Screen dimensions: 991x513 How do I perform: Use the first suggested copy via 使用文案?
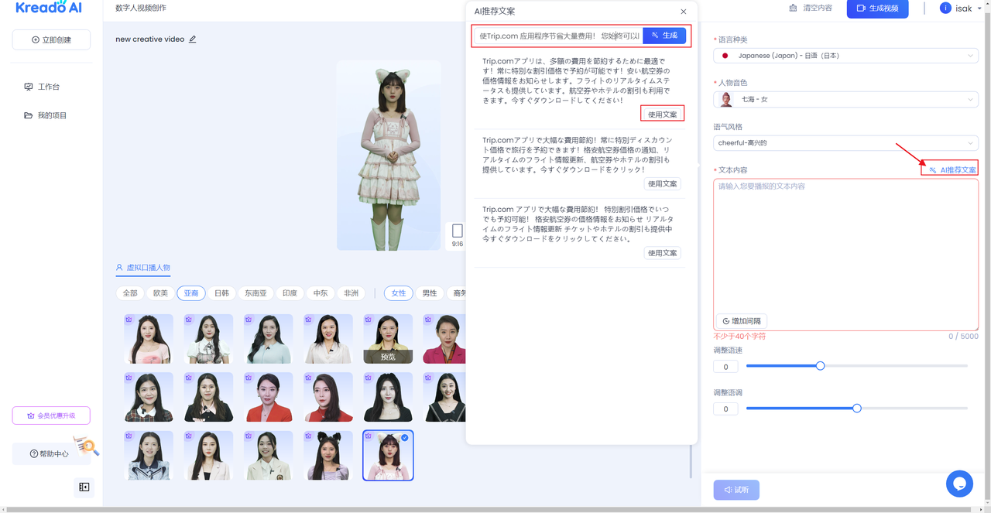coord(662,114)
